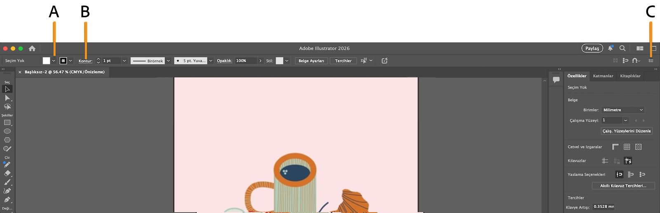Select the Shaper tool below Polygon
This screenshot has height=213, width=660.
pos(7,149)
